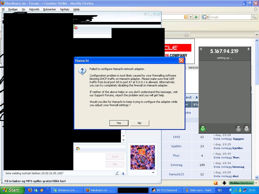Open the Fil menu

(3, 9)
